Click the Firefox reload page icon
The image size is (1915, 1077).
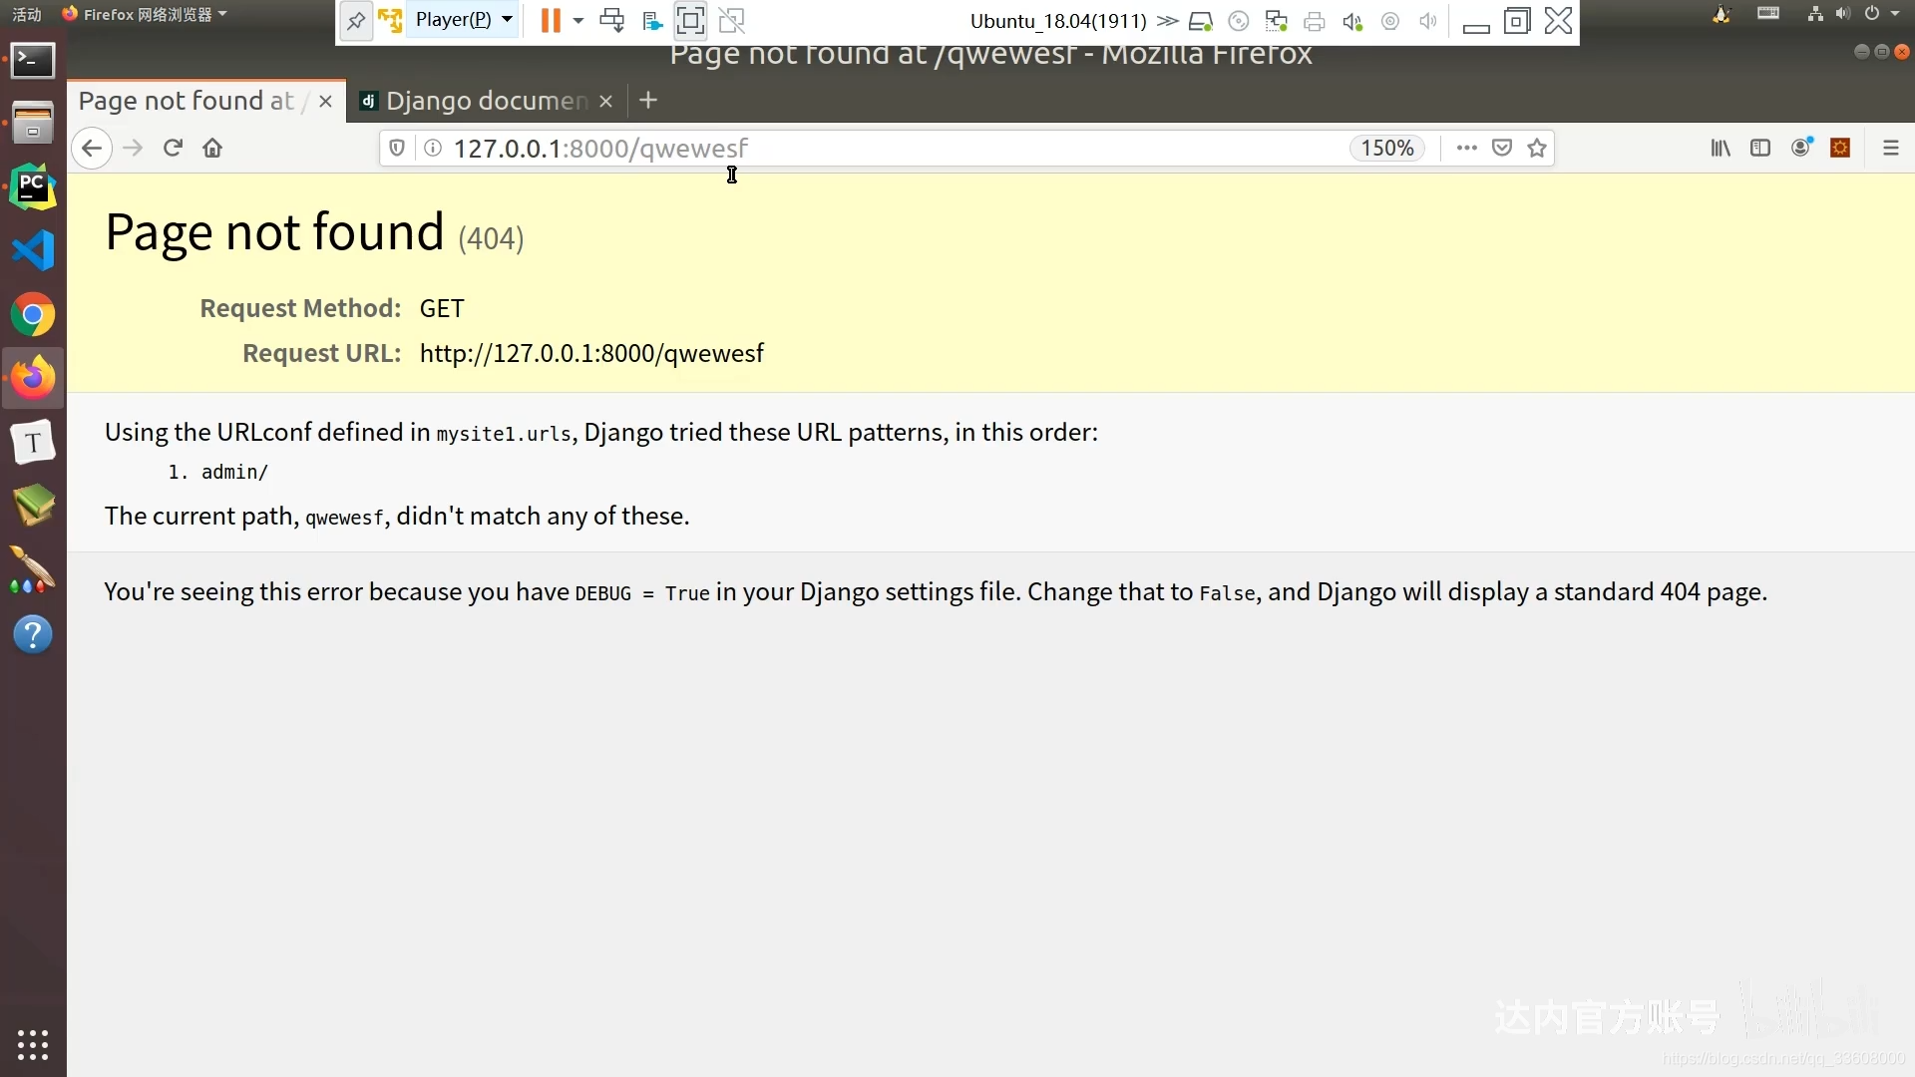(173, 148)
